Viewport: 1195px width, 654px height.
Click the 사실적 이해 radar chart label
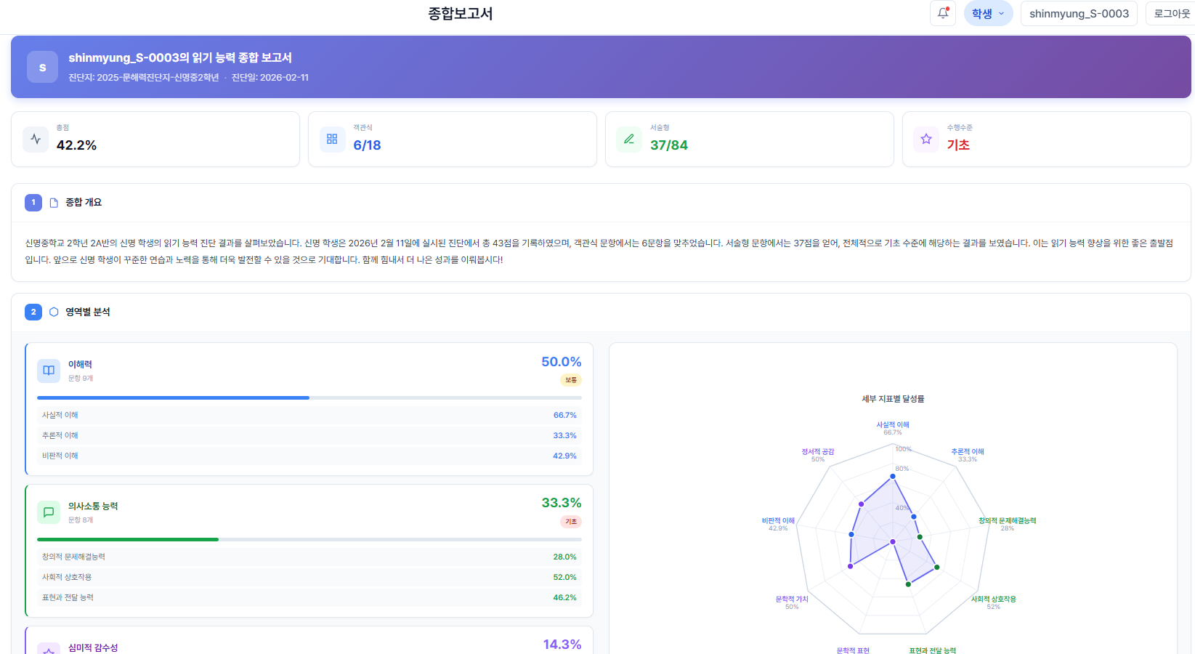tap(892, 425)
